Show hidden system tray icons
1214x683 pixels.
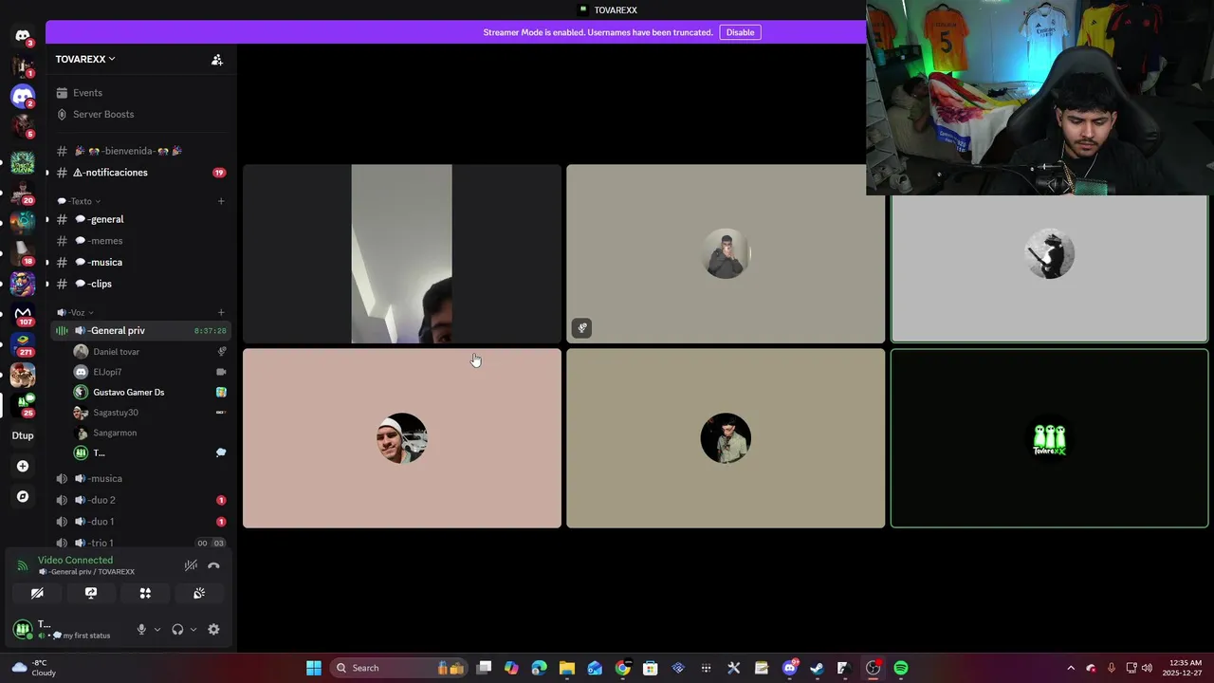(x=1071, y=668)
